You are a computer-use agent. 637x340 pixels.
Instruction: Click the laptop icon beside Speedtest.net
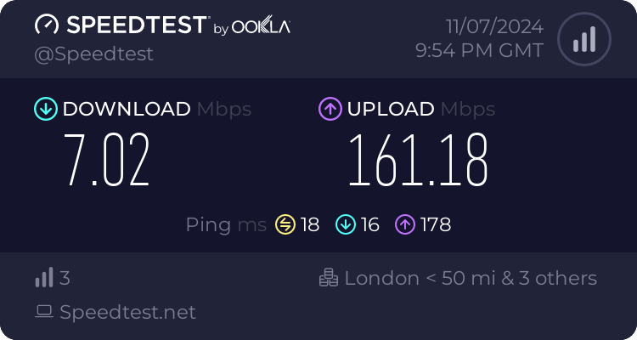44,312
